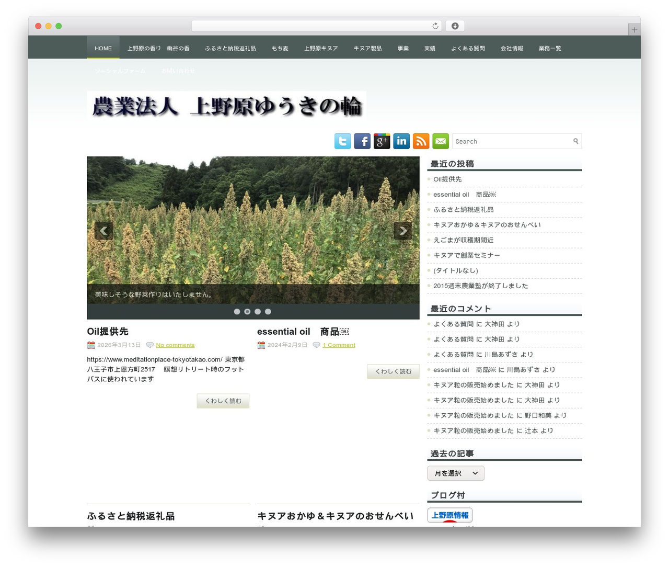Open the 事業 menu item

[x=403, y=48]
